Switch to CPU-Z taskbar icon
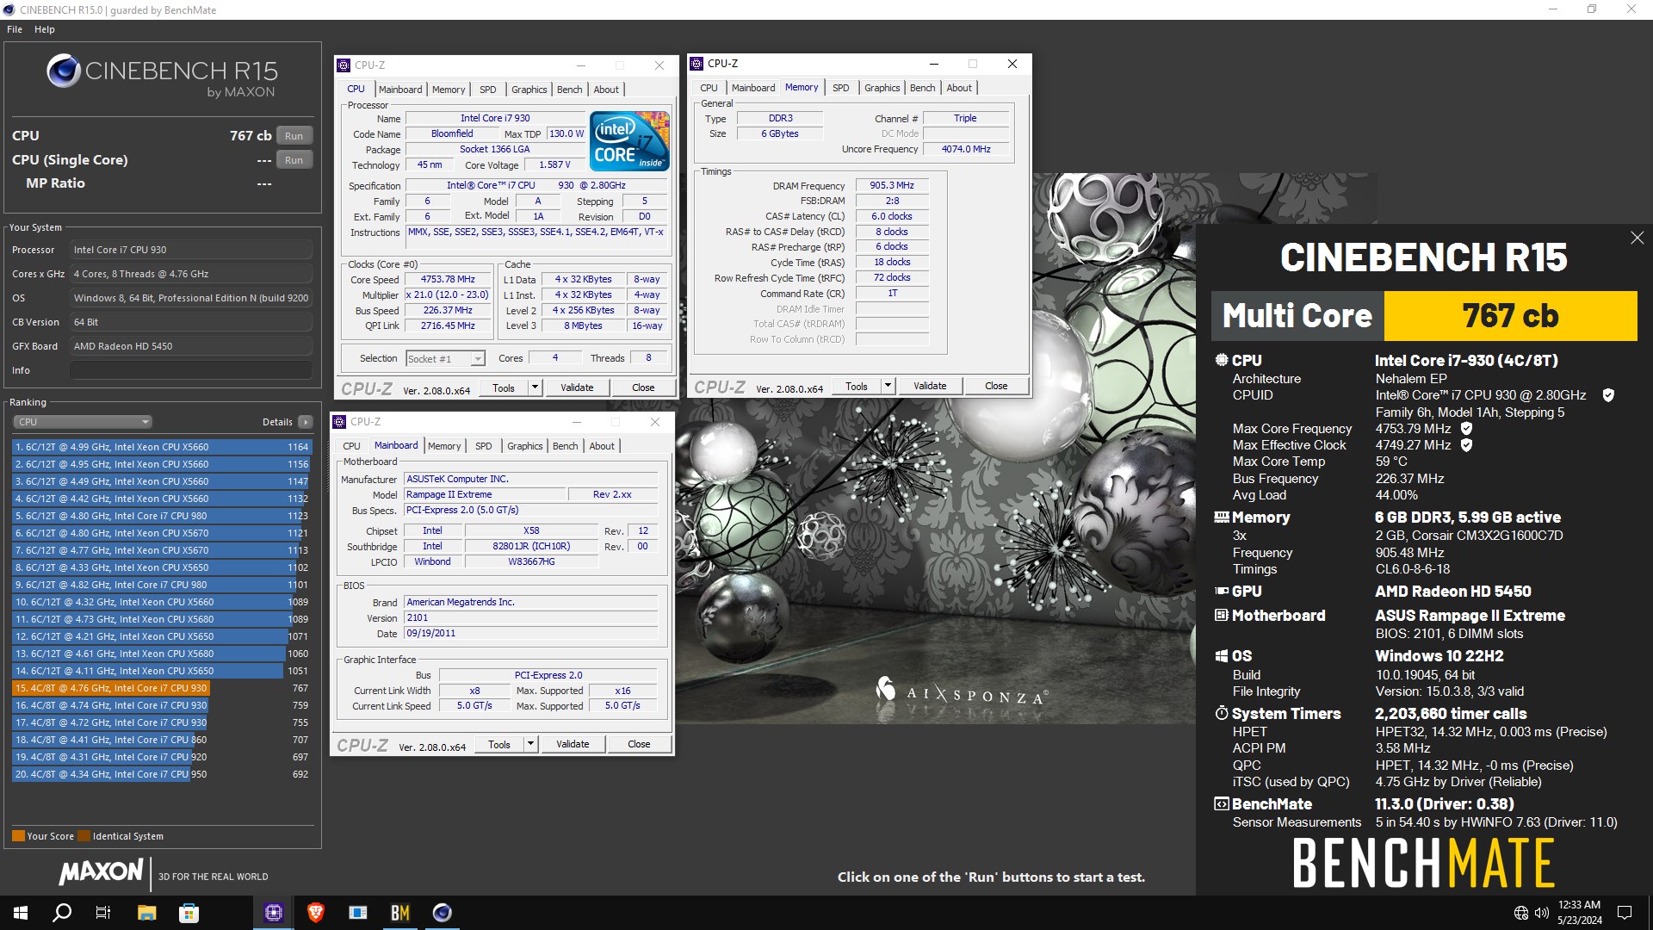The height and width of the screenshot is (930, 1653). [x=274, y=913]
